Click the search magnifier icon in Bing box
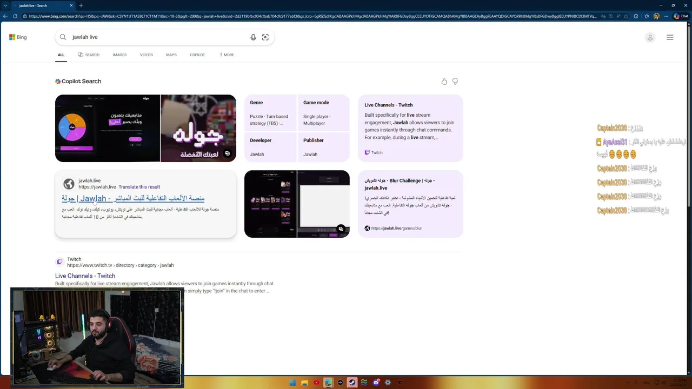692x389 pixels. coord(63,37)
